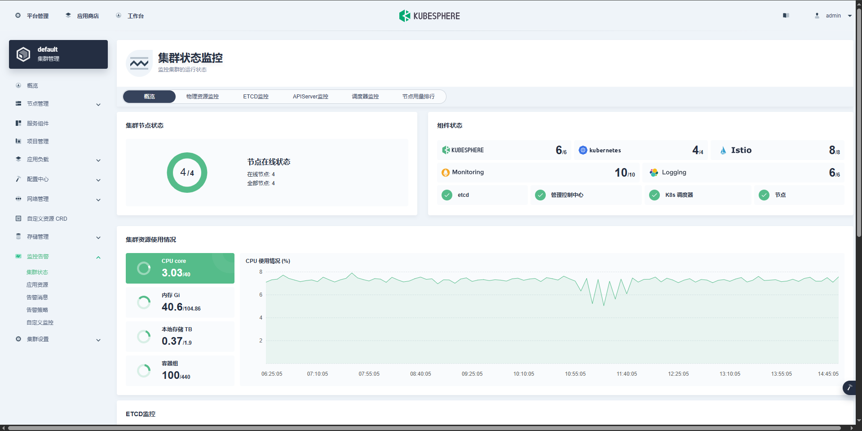Image resolution: width=862 pixels, height=431 pixels.
Task: Click the 应用商店 menu label
Action: [x=88, y=16]
